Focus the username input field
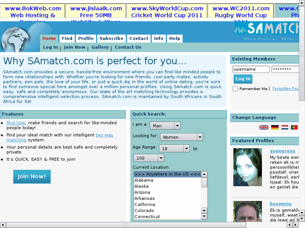 pos(251,69)
